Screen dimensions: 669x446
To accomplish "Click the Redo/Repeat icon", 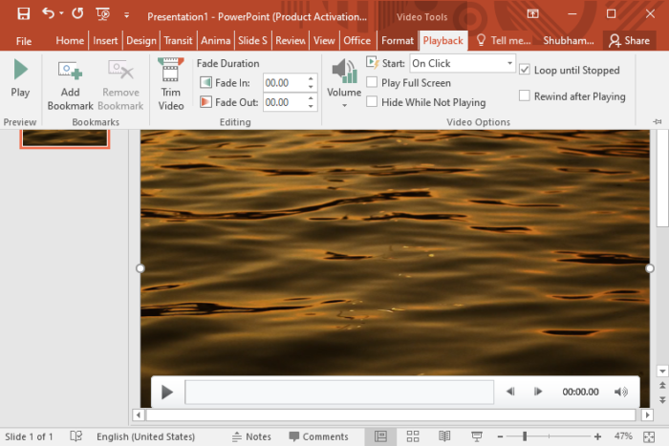I will (77, 13).
